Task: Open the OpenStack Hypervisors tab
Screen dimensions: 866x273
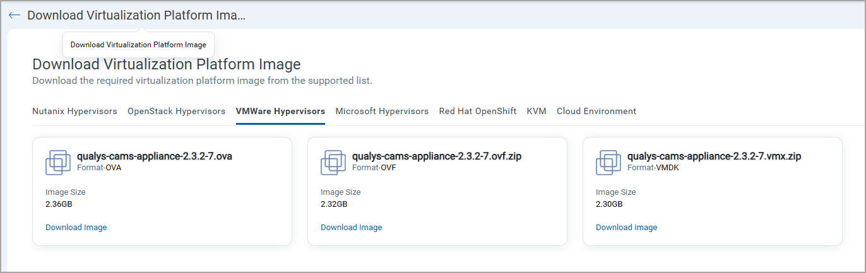Action: pyautogui.click(x=176, y=111)
